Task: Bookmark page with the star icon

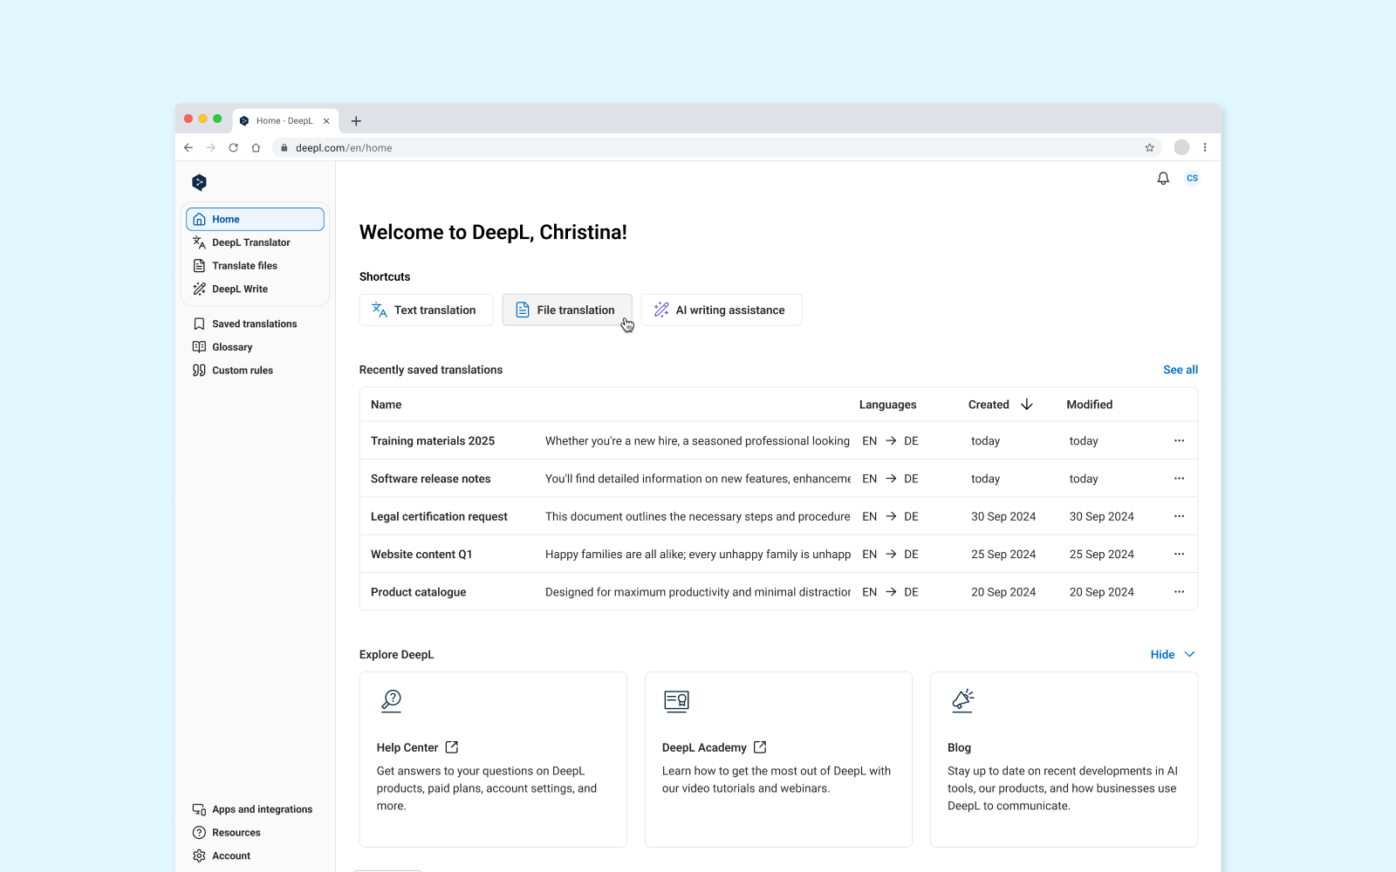Action: [x=1150, y=147]
